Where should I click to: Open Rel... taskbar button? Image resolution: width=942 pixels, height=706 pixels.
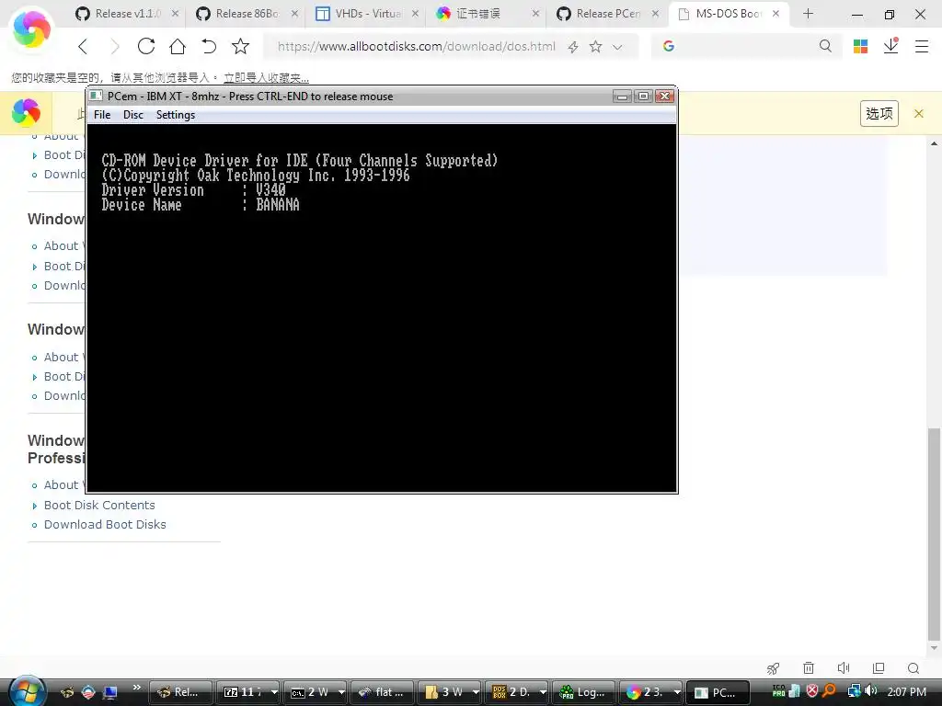pyautogui.click(x=180, y=692)
